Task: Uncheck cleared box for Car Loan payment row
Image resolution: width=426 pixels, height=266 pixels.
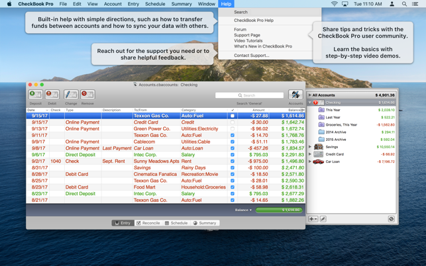Action: pos(233,148)
